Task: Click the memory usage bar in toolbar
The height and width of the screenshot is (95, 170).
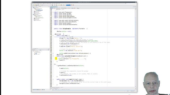Action: click(69, 5)
